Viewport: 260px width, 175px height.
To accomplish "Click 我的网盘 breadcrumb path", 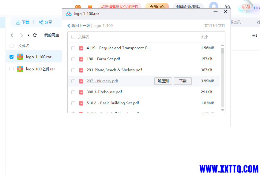I will (x=52, y=35).
